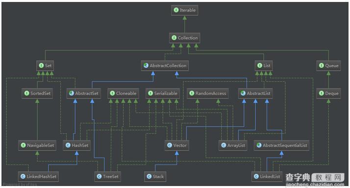Select the List interface node

click(x=264, y=65)
